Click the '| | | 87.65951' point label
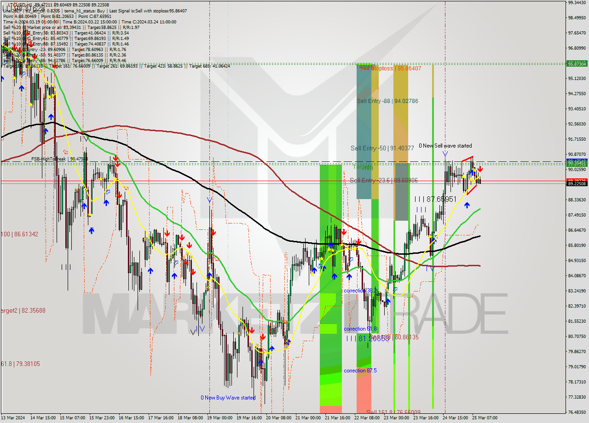This screenshot has width=589, height=423. (435, 199)
